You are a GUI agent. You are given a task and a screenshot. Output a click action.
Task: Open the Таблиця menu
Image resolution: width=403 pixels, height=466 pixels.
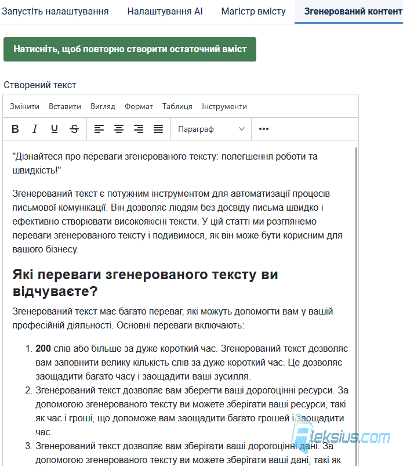tap(177, 106)
